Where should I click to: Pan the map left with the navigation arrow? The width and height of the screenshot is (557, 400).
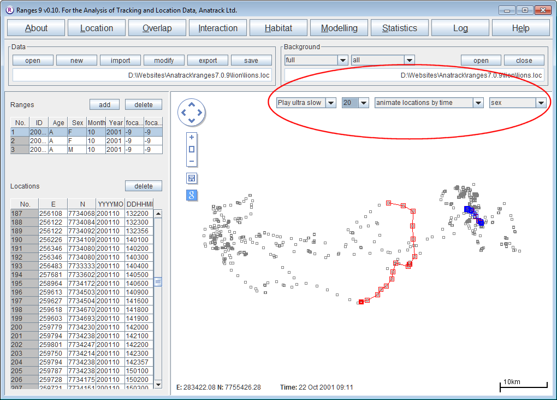(183, 113)
